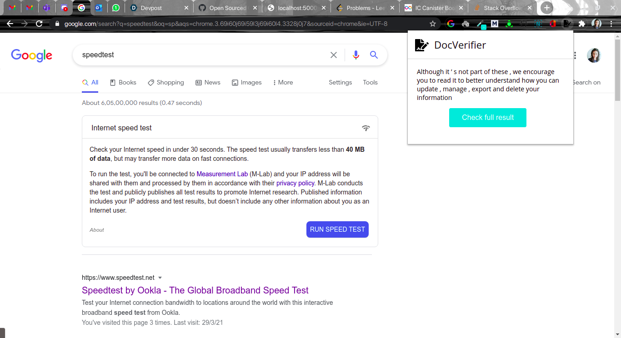Close the Devpost tab
621x338 pixels.
186,8
